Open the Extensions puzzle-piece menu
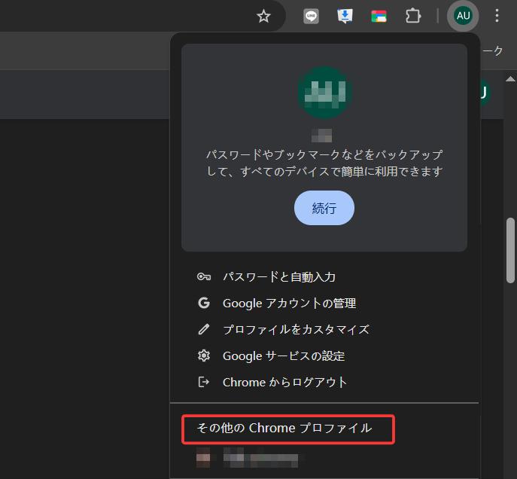 pos(413,16)
